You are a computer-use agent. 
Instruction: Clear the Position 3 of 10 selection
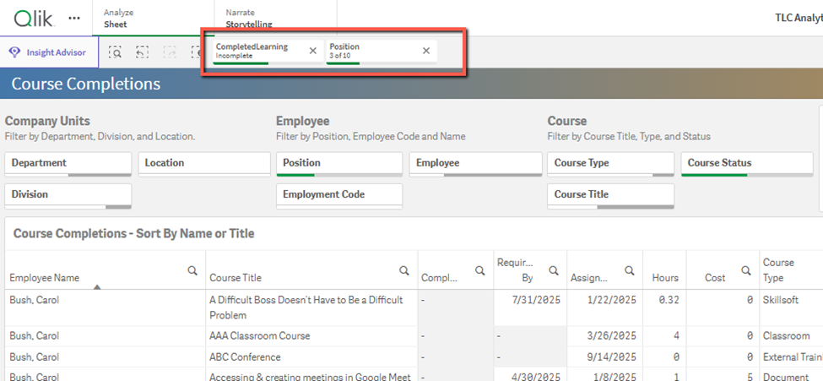(426, 51)
